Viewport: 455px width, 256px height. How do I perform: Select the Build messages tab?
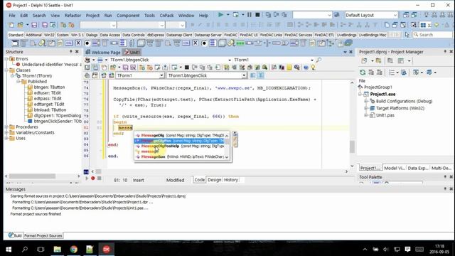click(x=15, y=235)
